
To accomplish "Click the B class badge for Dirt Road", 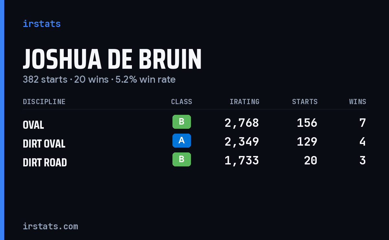I will [x=182, y=159].
